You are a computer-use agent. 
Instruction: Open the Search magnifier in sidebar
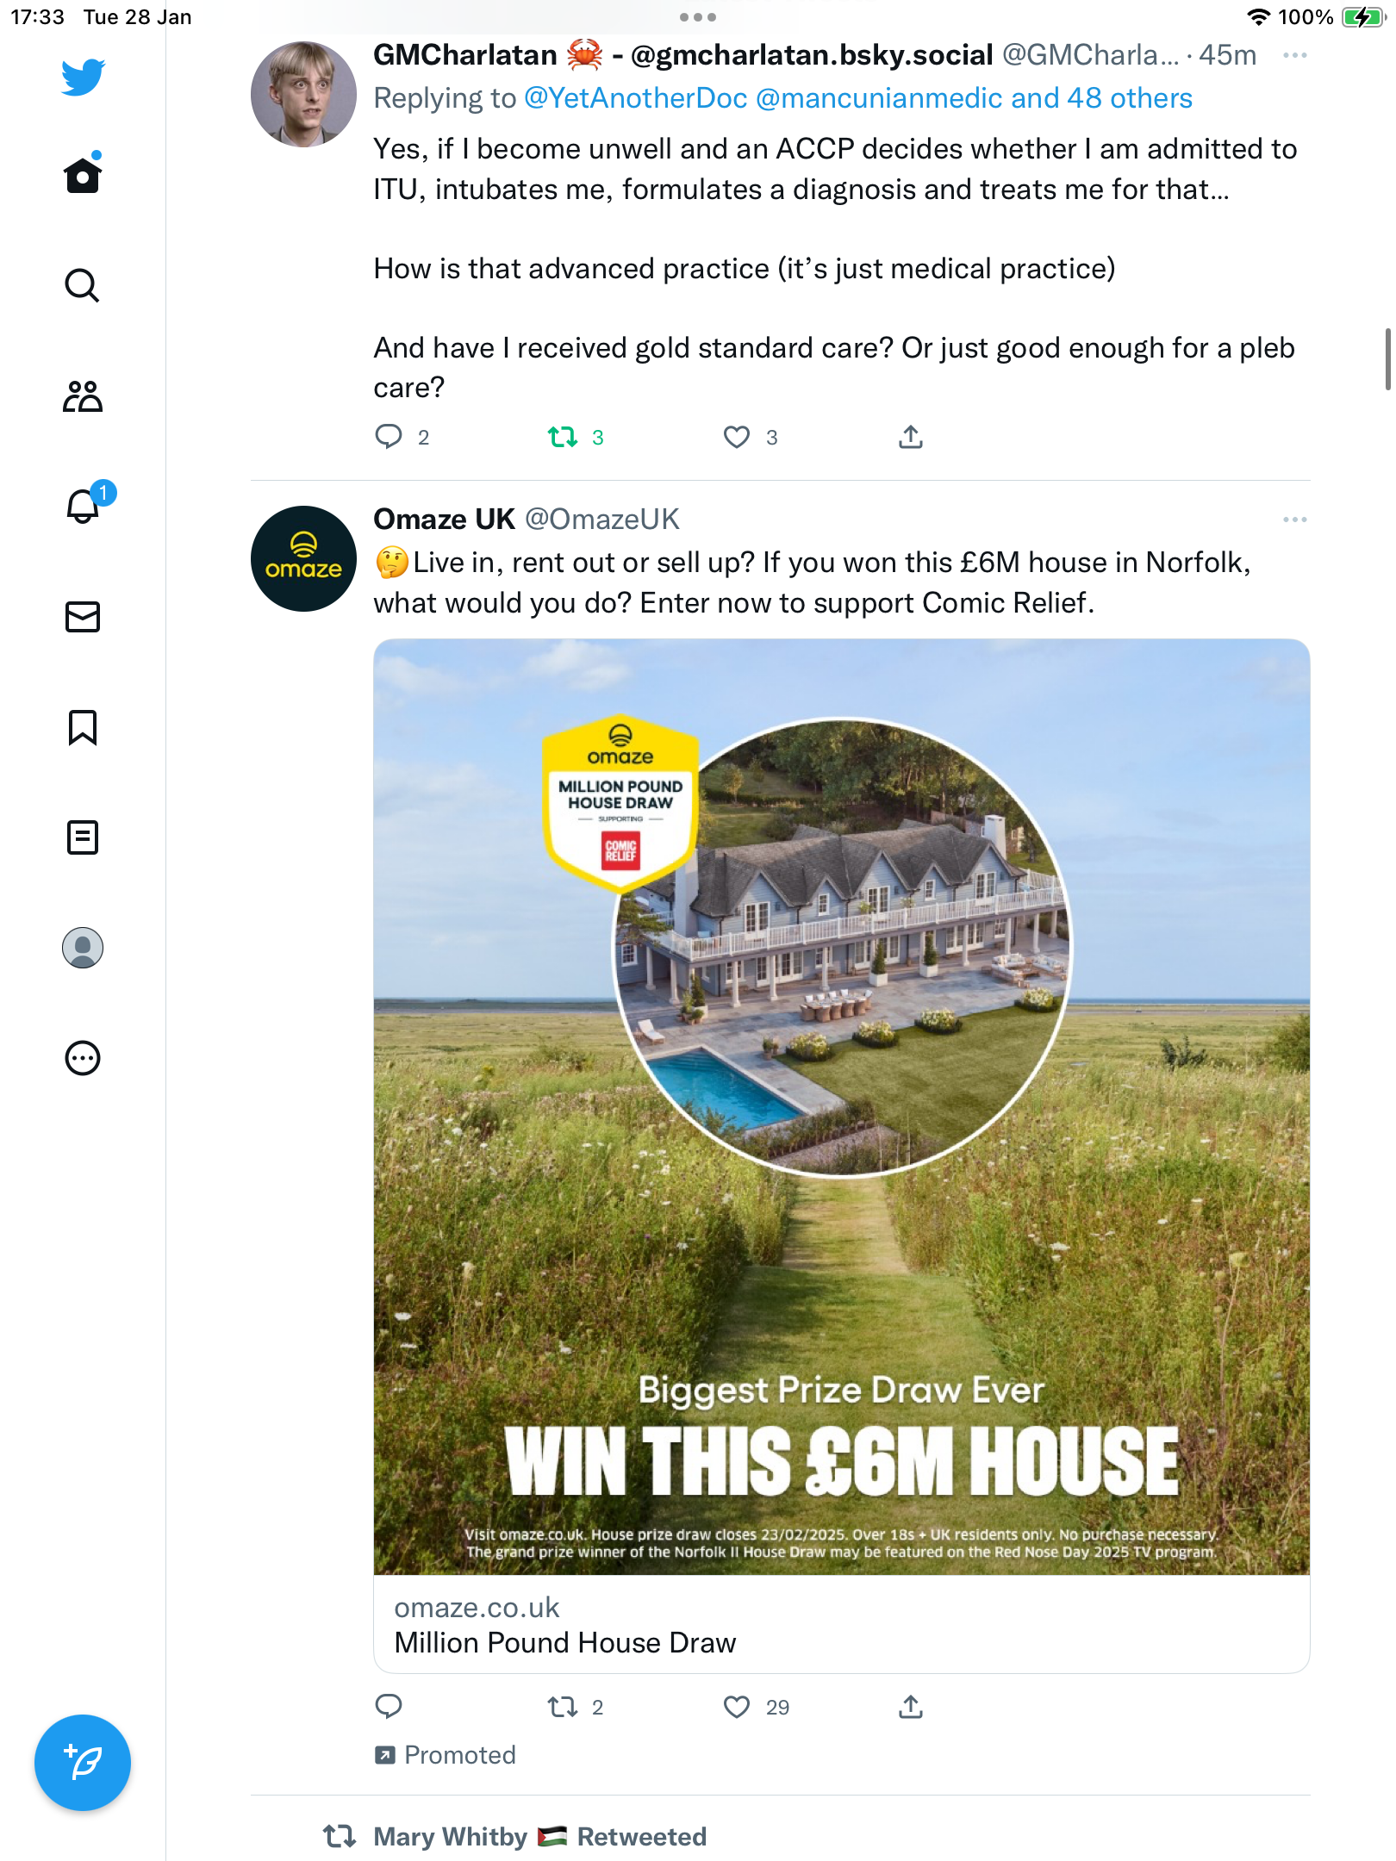pyautogui.click(x=83, y=285)
